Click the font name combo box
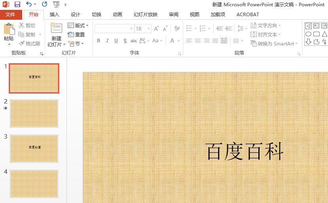The height and width of the screenshot is (203, 328). pos(114,28)
